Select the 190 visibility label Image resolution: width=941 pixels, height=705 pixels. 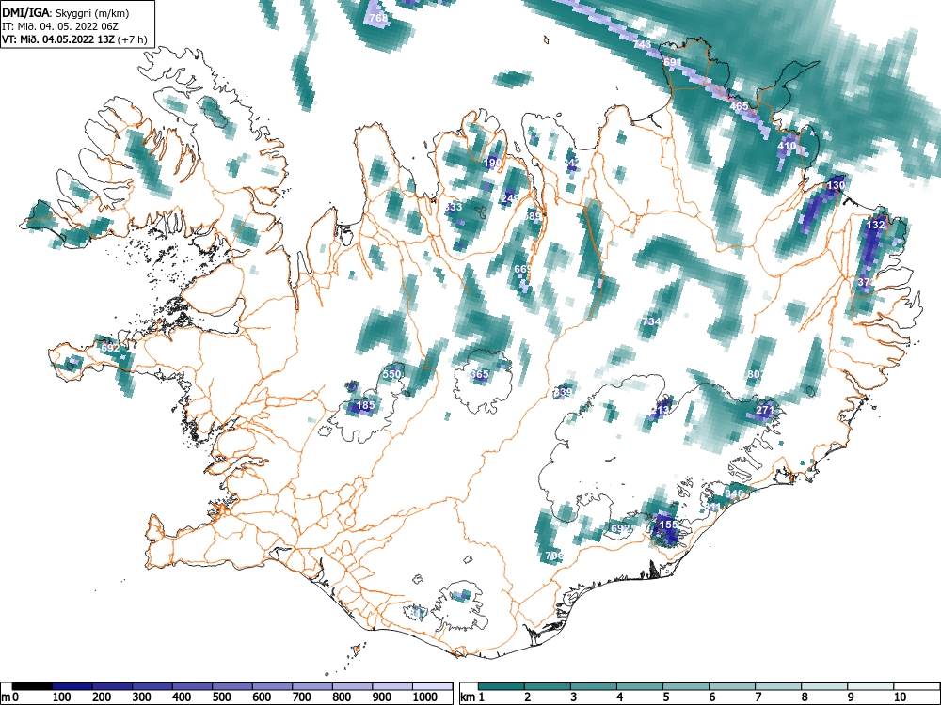pos(492,163)
